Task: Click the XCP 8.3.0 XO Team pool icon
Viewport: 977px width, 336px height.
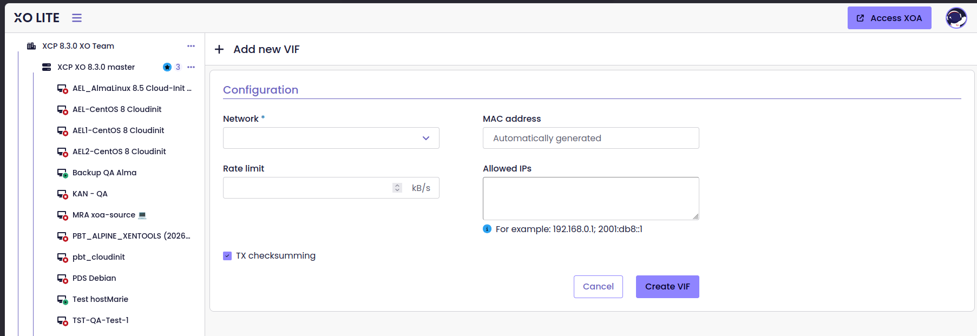Action: point(31,46)
